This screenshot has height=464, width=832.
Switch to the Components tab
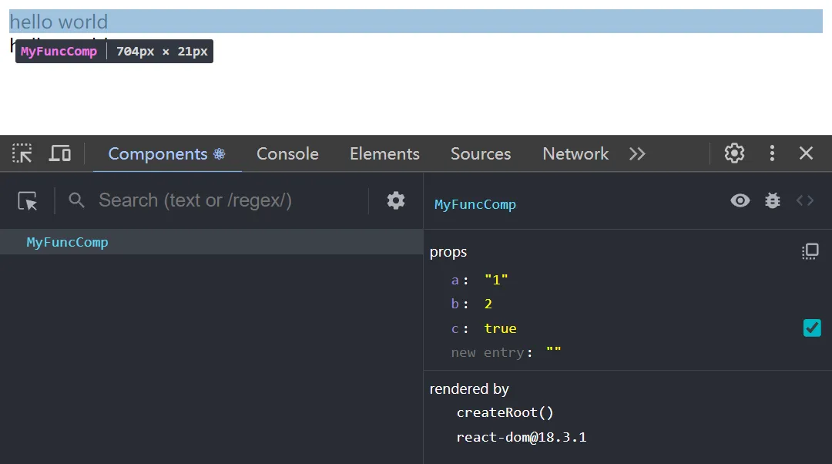coord(166,153)
